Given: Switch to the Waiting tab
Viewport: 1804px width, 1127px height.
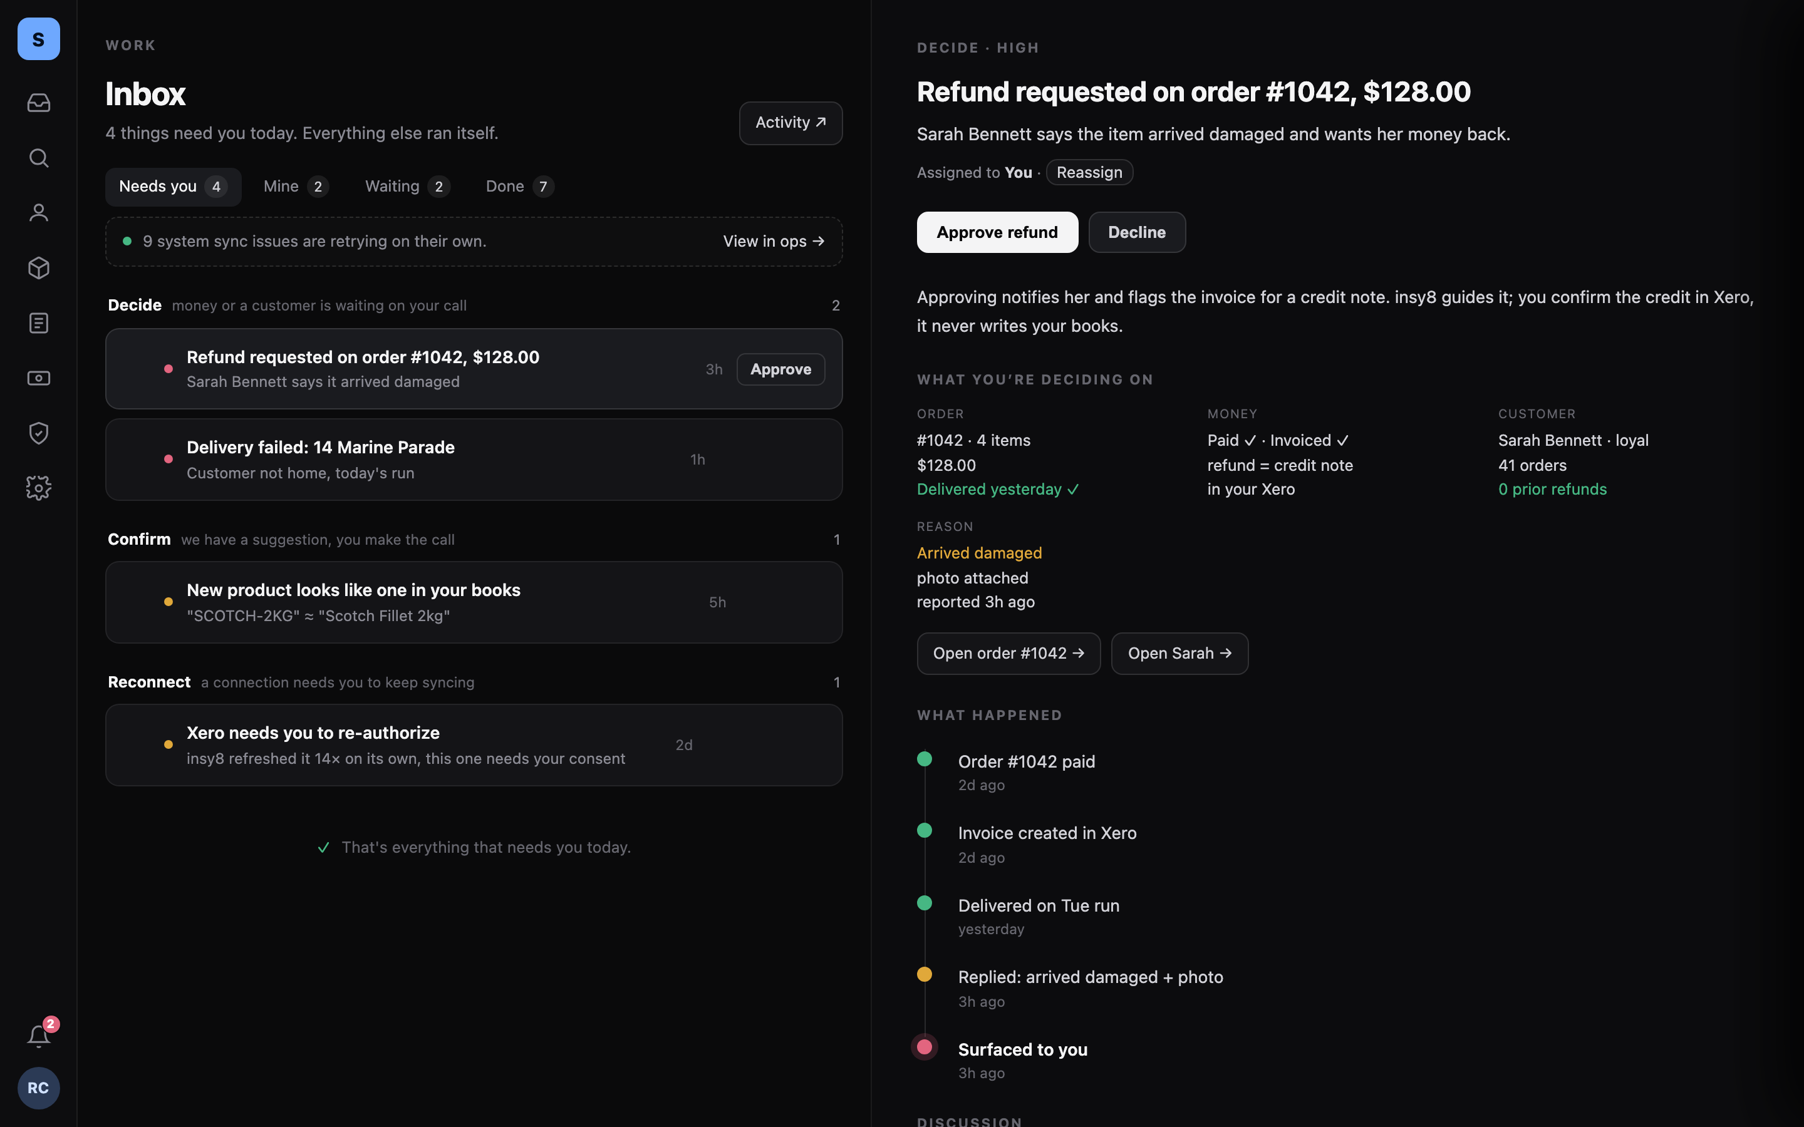Looking at the screenshot, I should (407, 187).
